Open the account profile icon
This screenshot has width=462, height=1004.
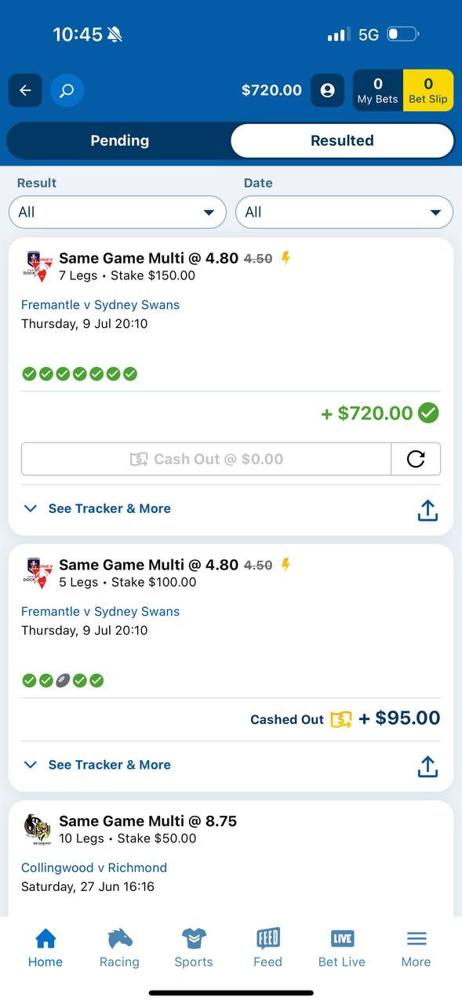click(328, 90)
